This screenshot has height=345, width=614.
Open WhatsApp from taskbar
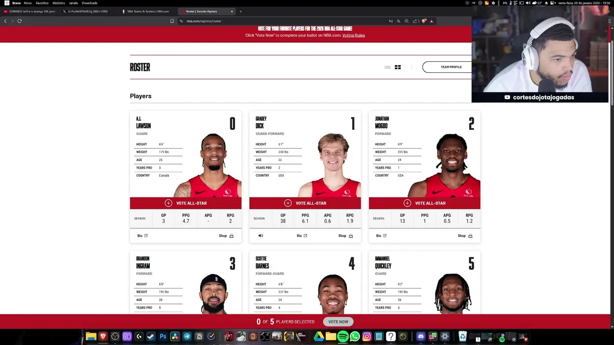pos(355,337)
